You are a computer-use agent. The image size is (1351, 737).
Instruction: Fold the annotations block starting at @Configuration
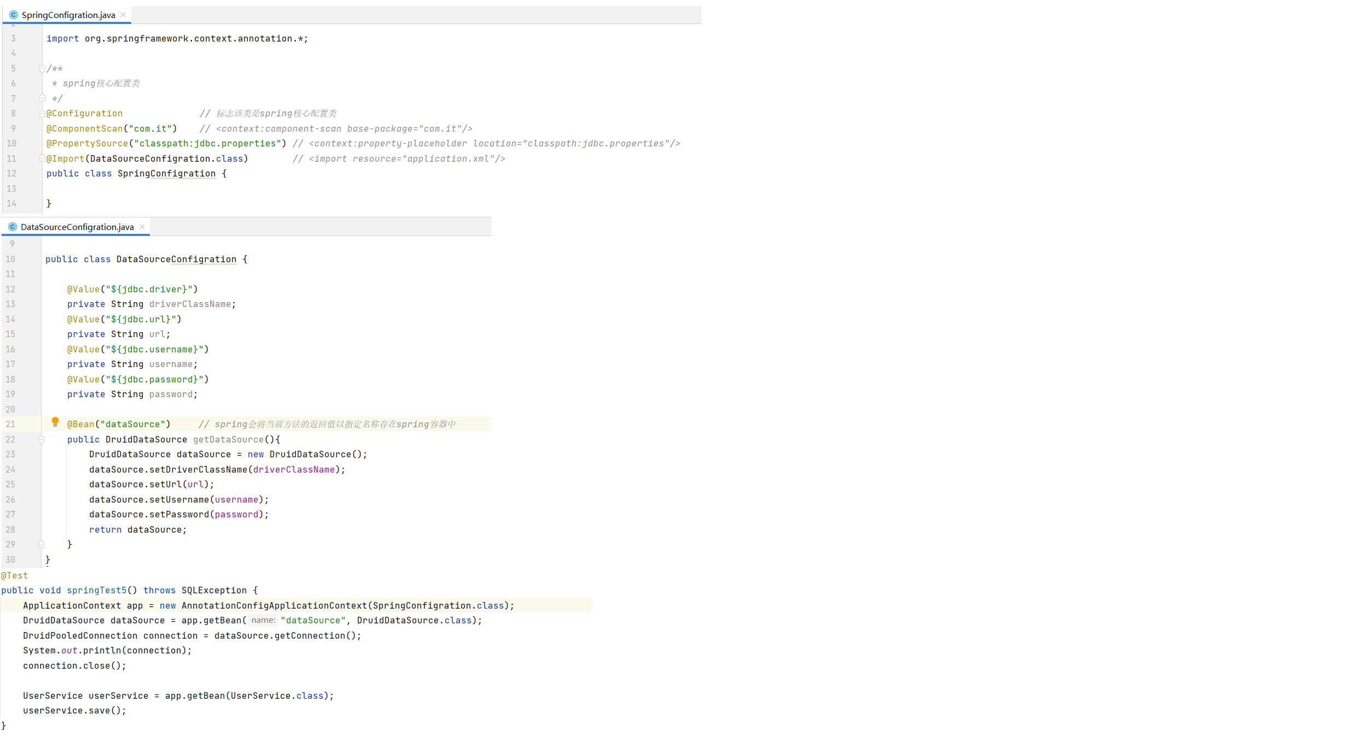coord(42,114)
